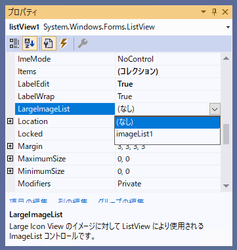Toggle Alphabetical sort view
The image size is (237, 250).
(30, 43)
